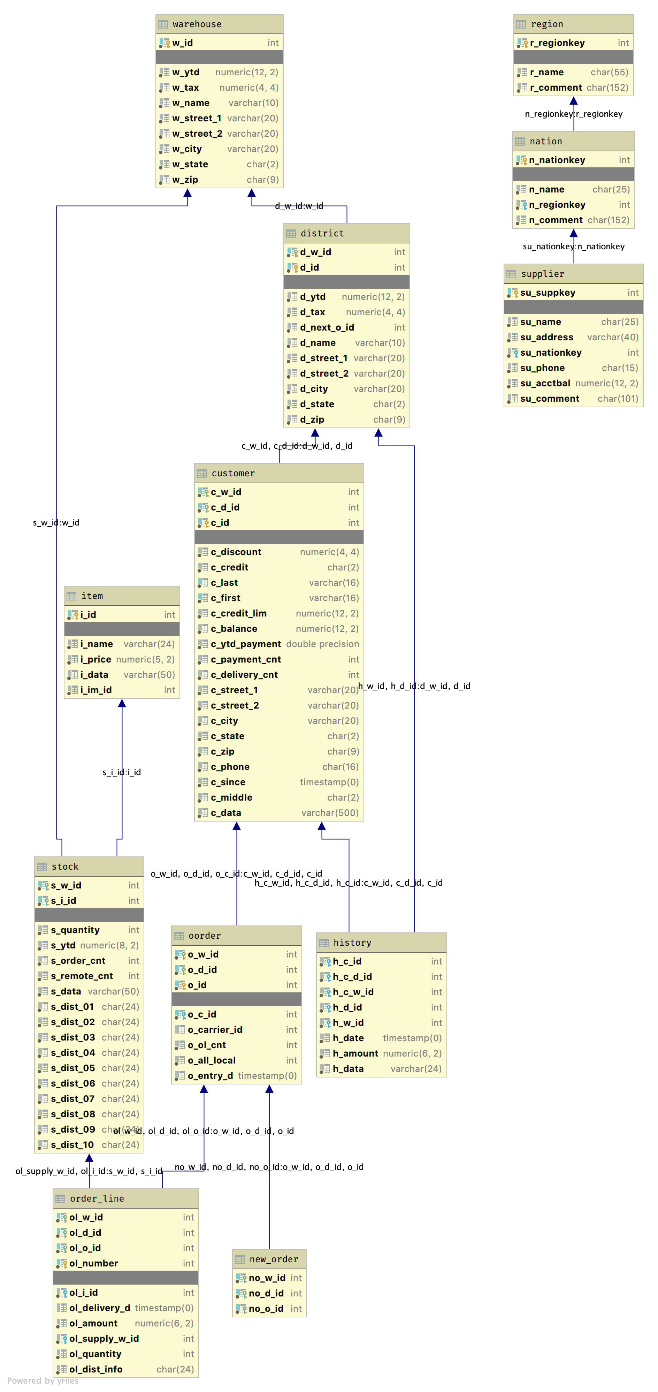Click the table icon in the warehouse header
The height and width of the screenshot is (1392, 658).
point(163,24)
